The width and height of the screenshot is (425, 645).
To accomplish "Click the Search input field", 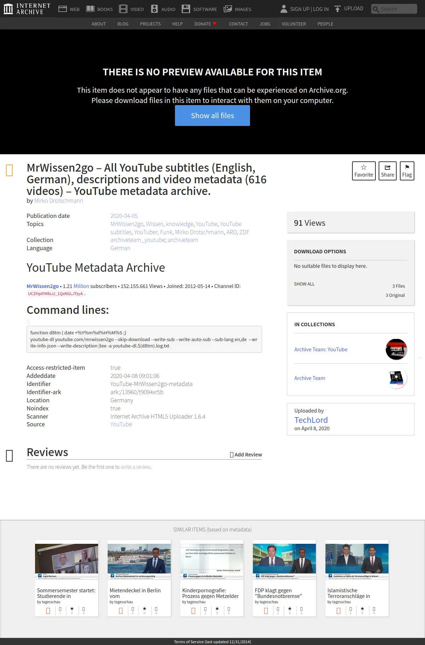I will [394, 9].
